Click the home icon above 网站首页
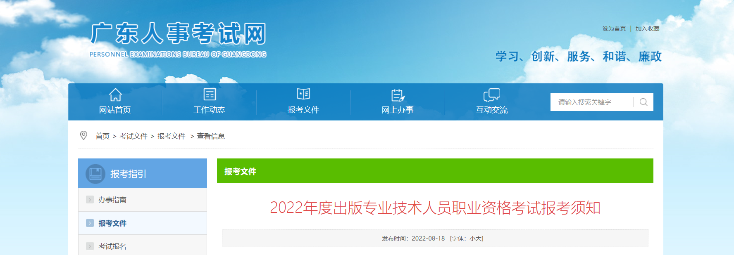Screen dimensions: 734x255 115,95
